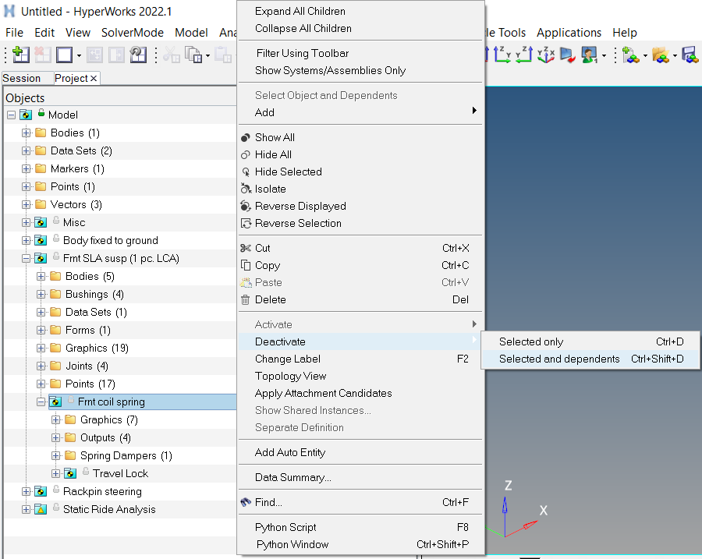Click the Hide Selected icon in context menu
This screenshot has height=559, width=702.
tap(246, 172)
